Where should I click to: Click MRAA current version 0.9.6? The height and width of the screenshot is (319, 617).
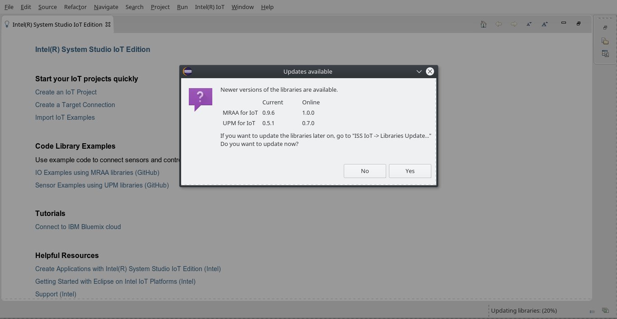click(268, 113)
